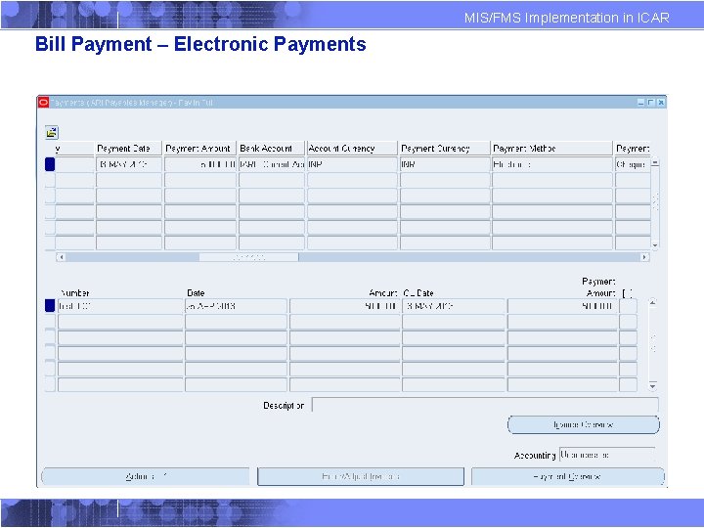Click the descriptive flexfield box in the first invoice row
704x528 pixels.
628,306
